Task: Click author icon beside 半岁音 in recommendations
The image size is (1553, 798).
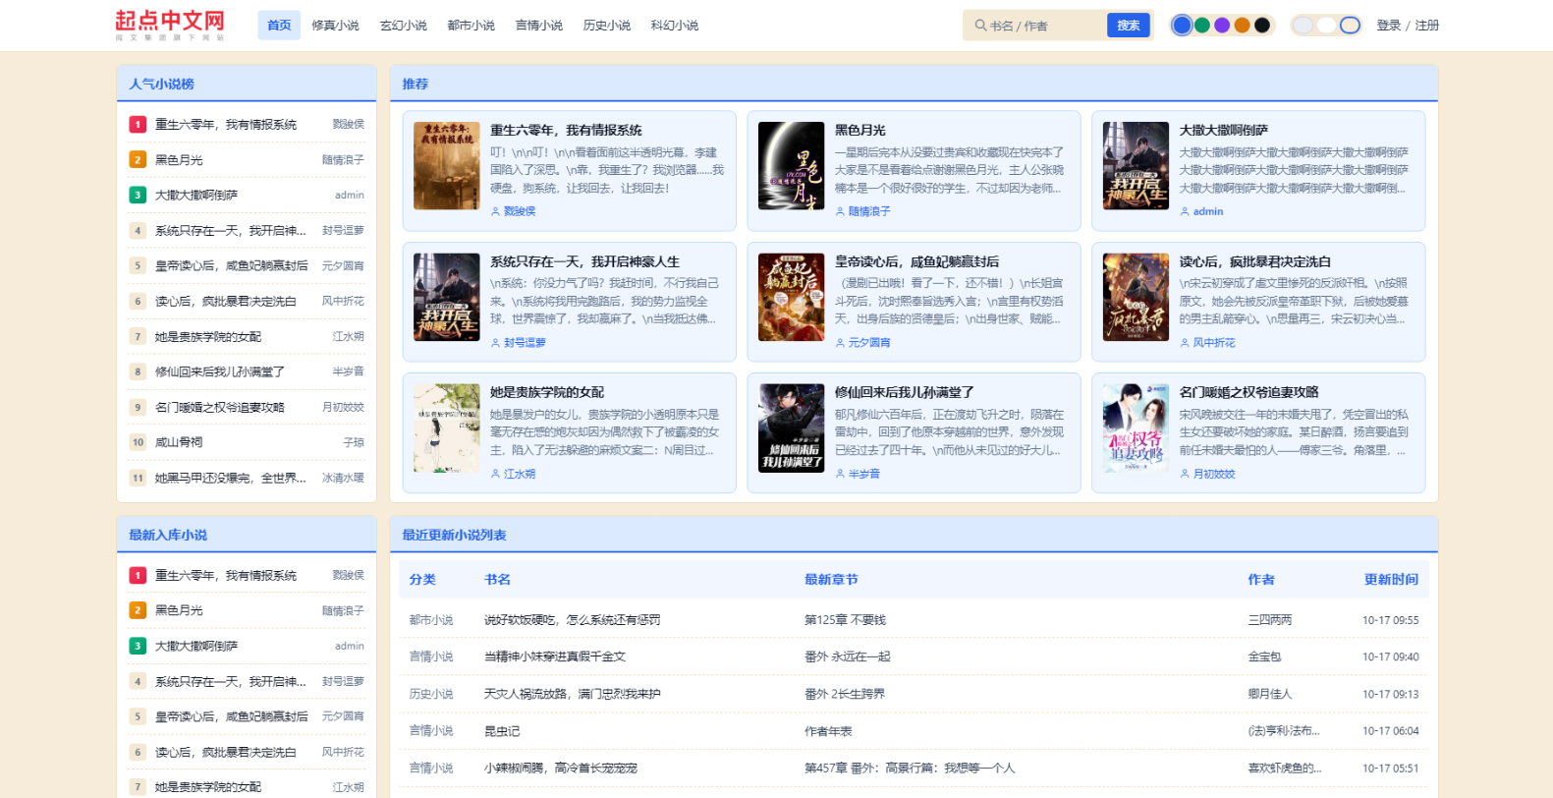Action: click(x=840, y=474)
